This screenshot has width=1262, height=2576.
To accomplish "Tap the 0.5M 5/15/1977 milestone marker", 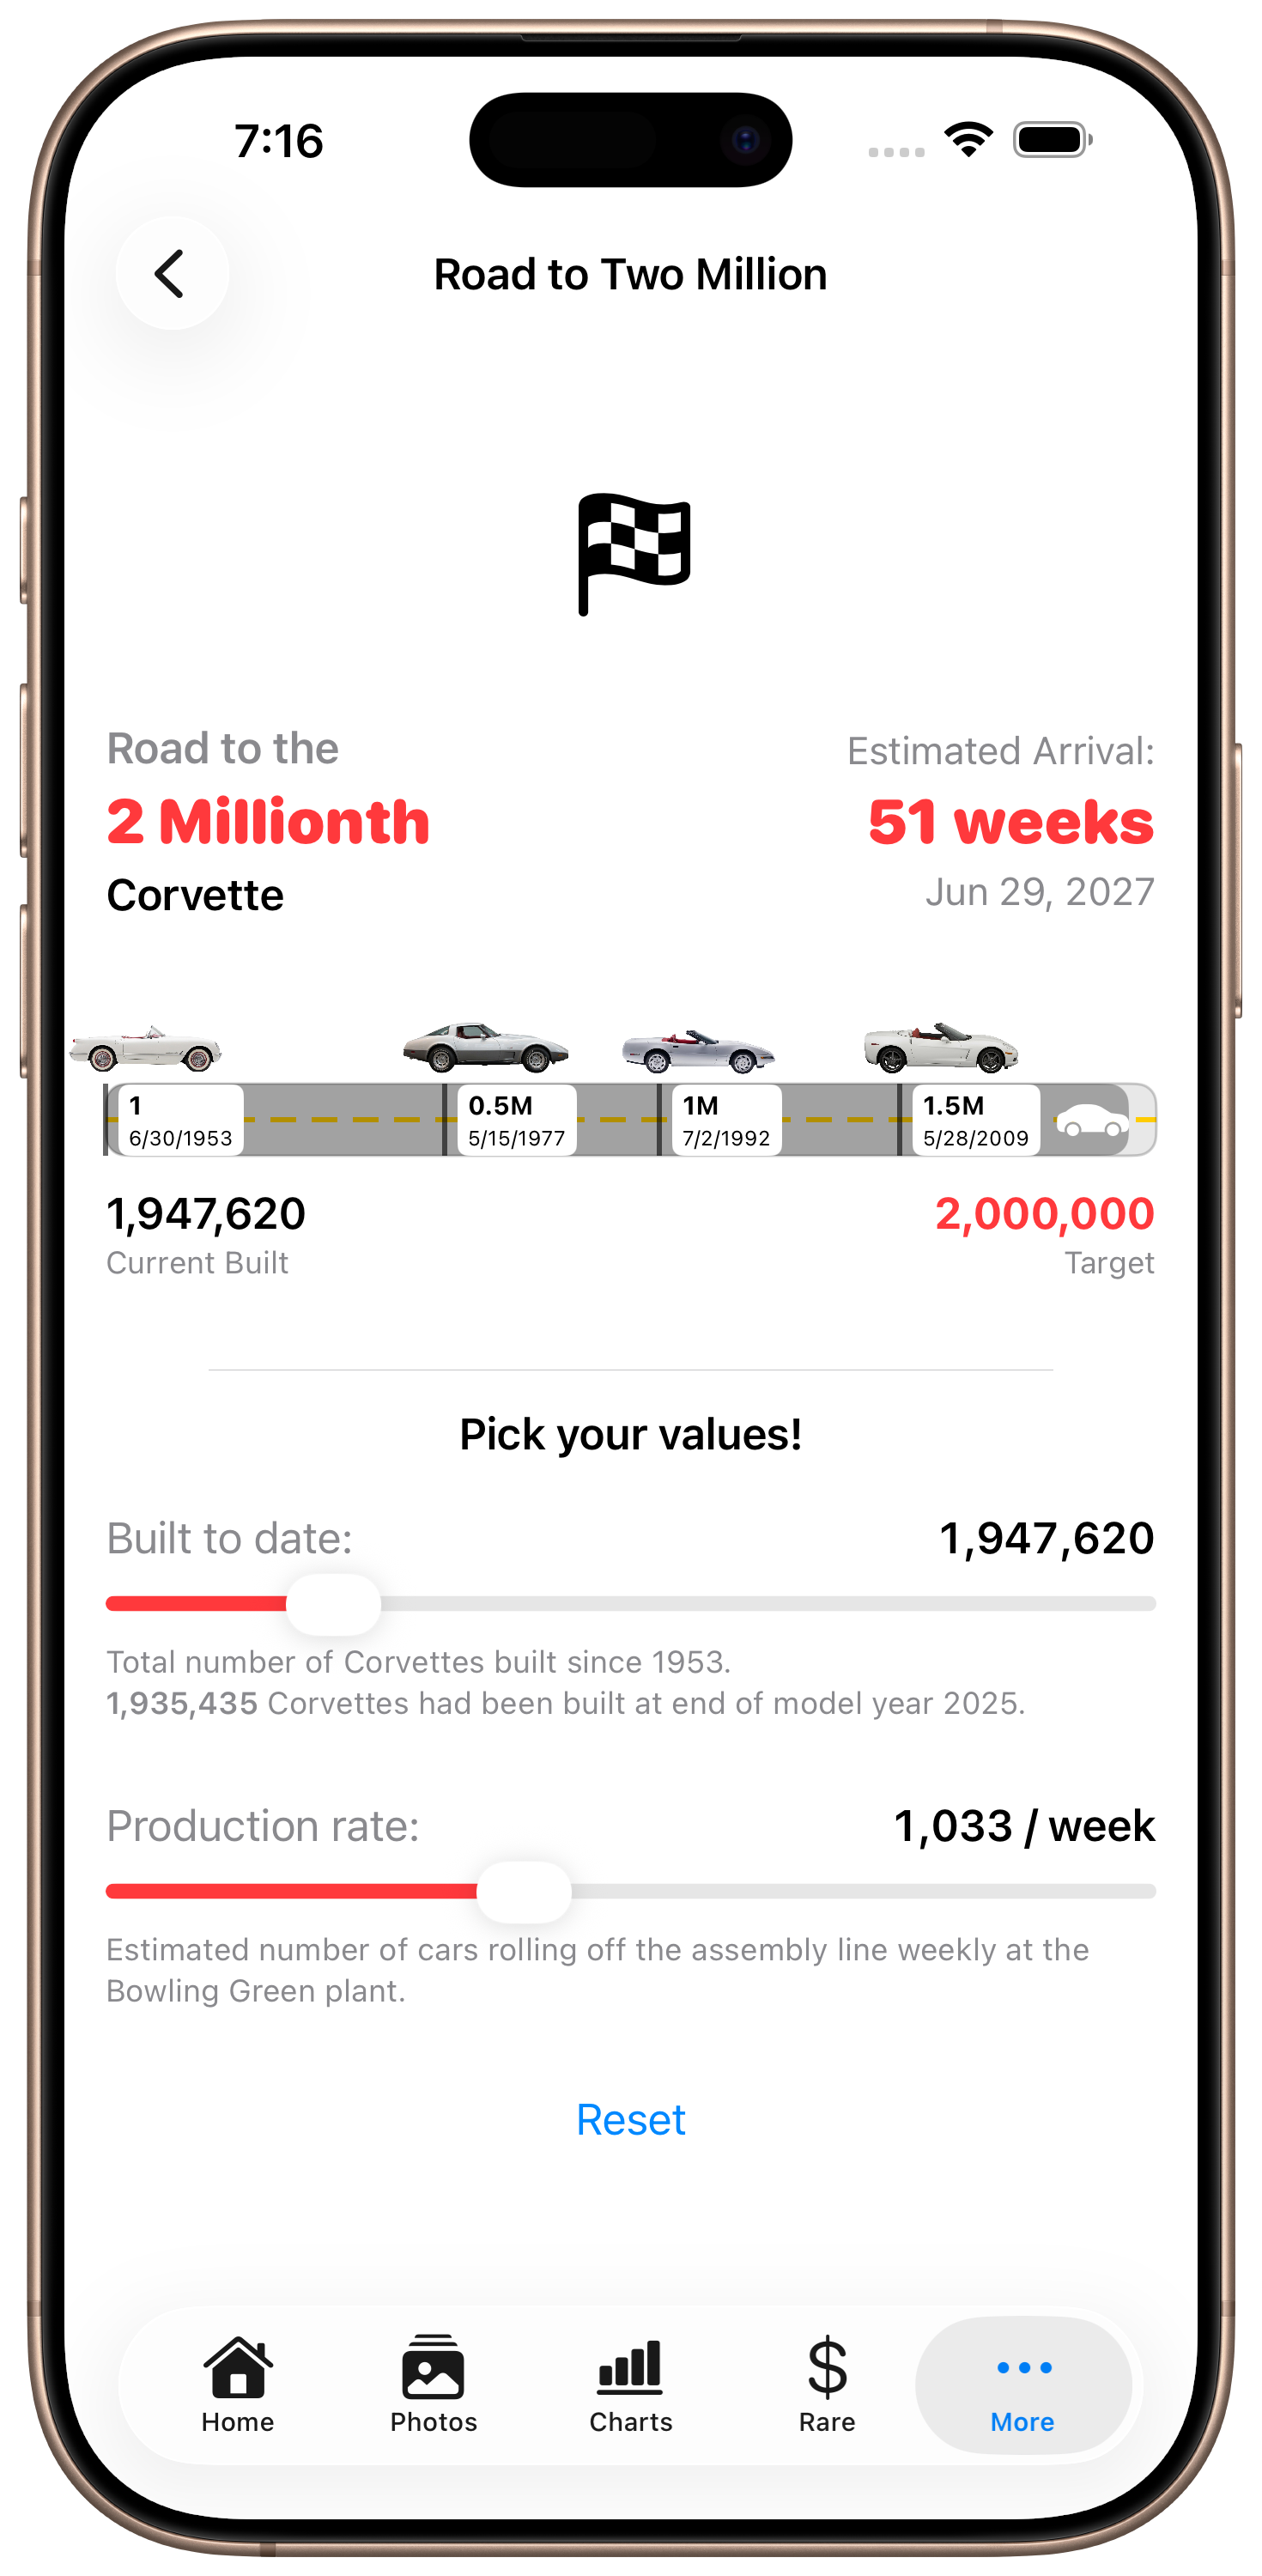I will click(x=516, y=1120).
